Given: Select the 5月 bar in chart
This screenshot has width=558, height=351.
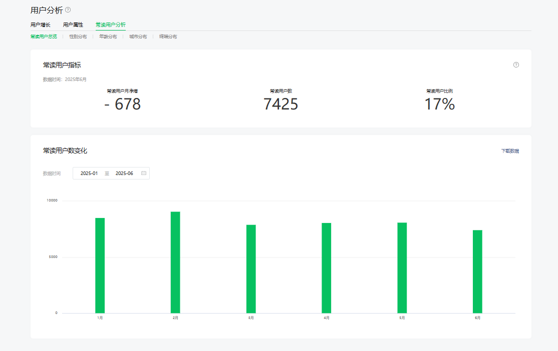Looking at the screenshot, I should point(402,268).
